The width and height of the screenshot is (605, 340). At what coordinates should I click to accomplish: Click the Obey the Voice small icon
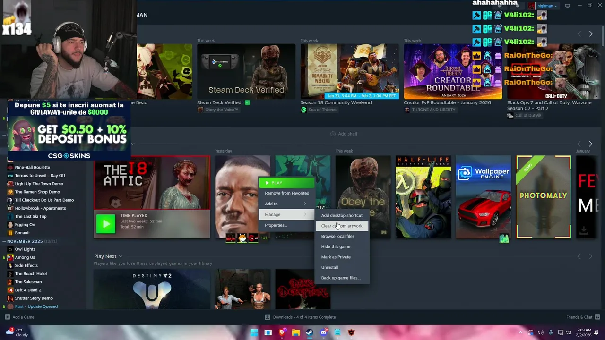click(200, 110)
